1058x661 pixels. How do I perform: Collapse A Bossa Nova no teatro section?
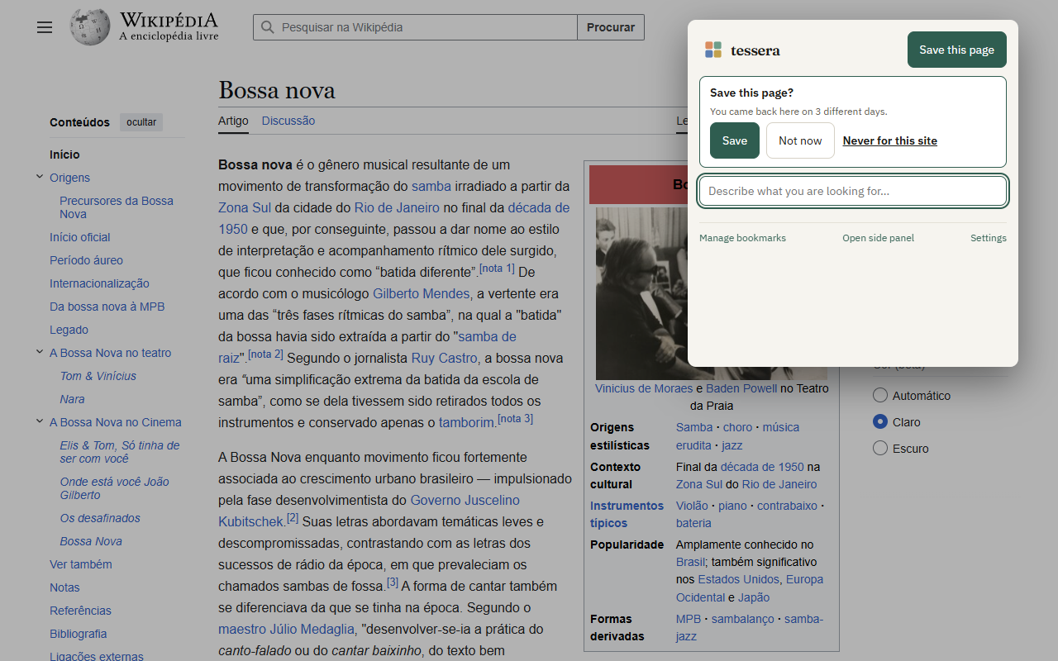pyautogui.click(x=40, y=352)
